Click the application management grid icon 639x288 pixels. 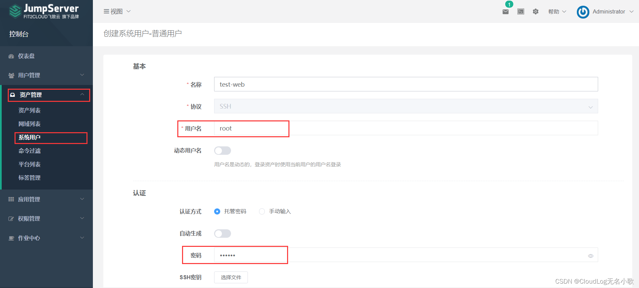click(11, 199)
